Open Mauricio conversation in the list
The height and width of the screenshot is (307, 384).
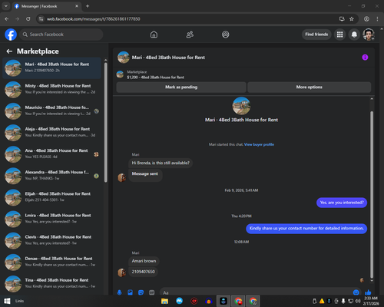(52, 111)
